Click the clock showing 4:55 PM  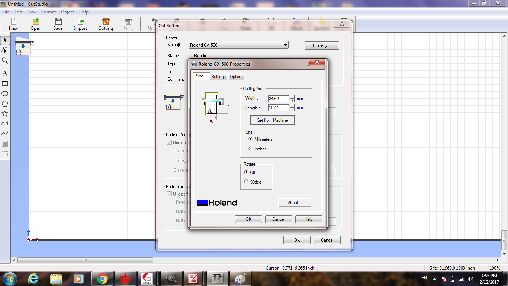pyautogui.click(x=489, y=276)
